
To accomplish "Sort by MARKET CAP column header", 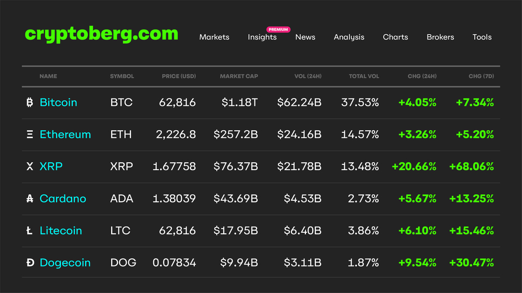I will 239,76.
